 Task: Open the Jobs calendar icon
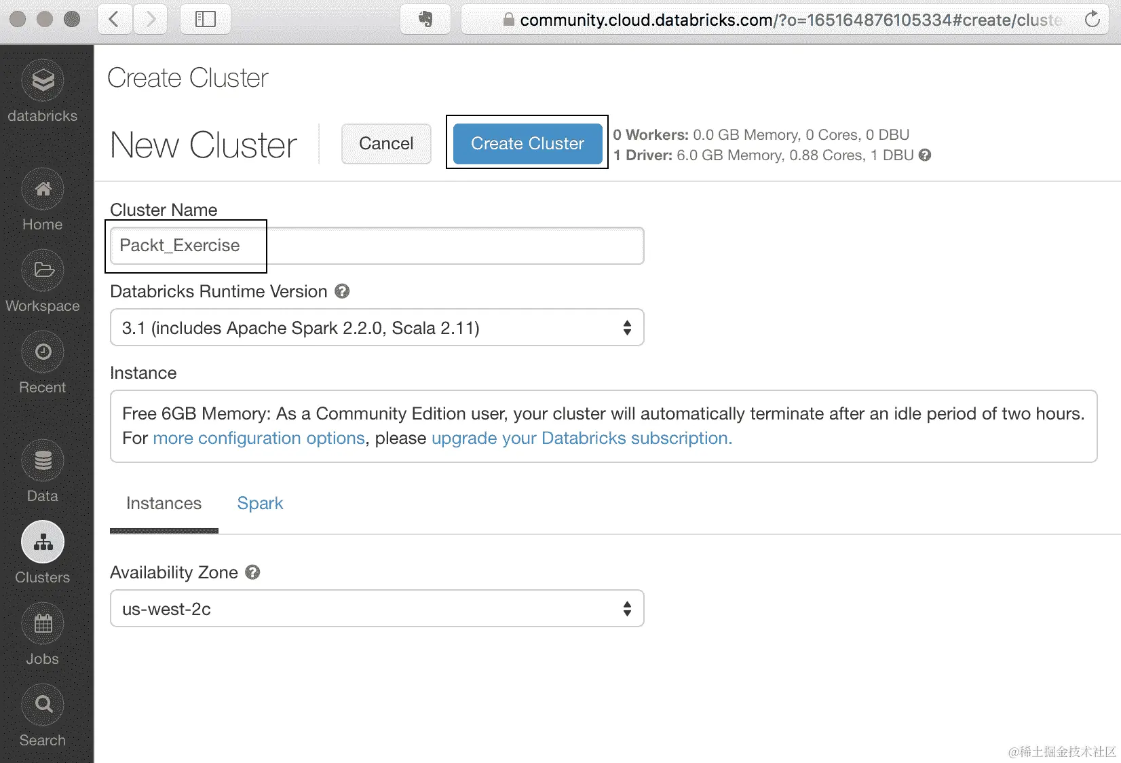[43, 623]
